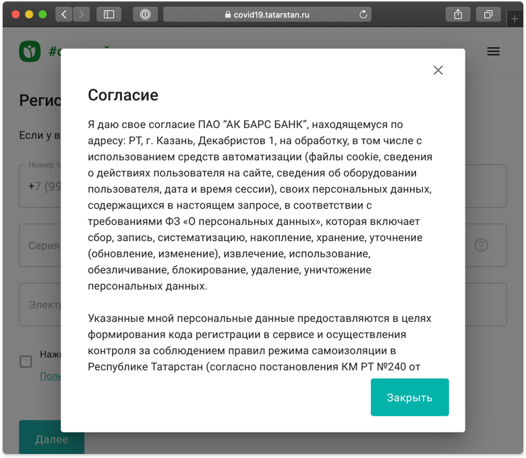Reload the covid19.tatarstan.ru page
526x458 pixels.
click(363, 14)
